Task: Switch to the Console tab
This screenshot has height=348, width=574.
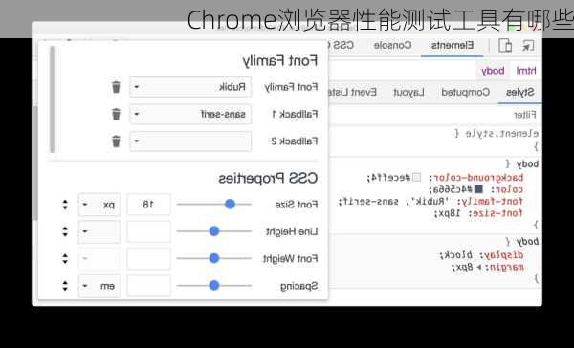Action: click(x=392, y=46)
